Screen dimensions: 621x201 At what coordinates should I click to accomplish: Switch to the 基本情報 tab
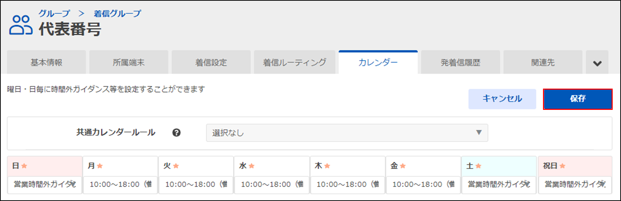coord(46,63)
